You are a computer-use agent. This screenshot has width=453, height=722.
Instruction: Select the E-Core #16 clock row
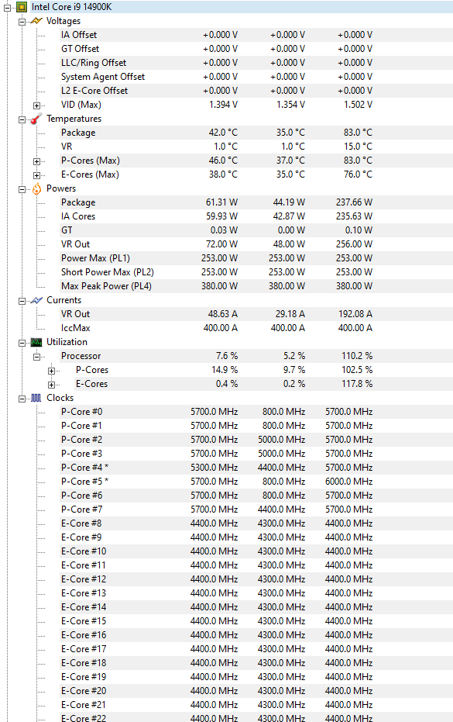(x=256, y=635)
